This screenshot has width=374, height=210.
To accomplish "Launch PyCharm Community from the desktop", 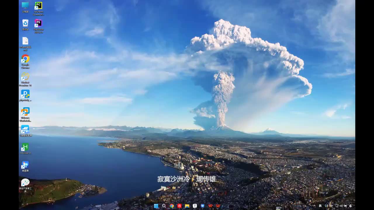I will (38, 8).
